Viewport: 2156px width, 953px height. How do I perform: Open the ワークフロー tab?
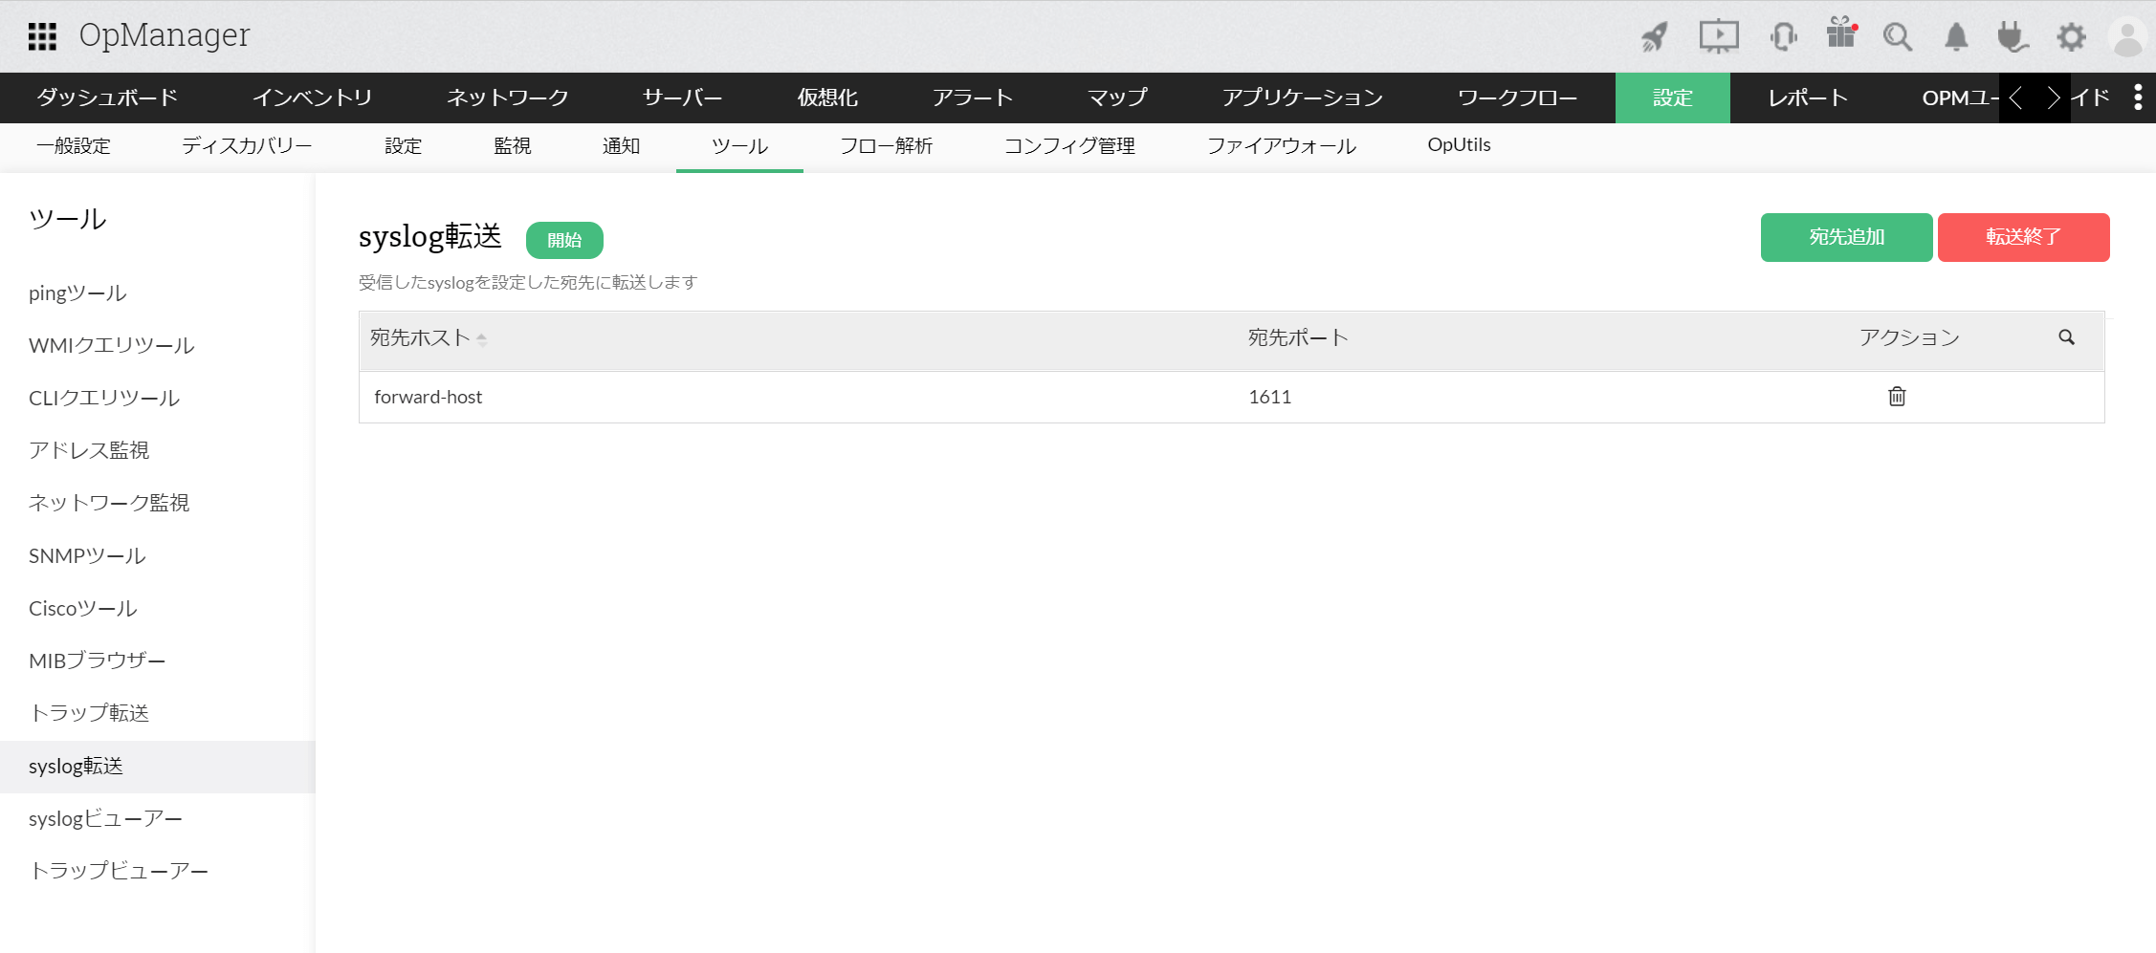[1517, 97]
